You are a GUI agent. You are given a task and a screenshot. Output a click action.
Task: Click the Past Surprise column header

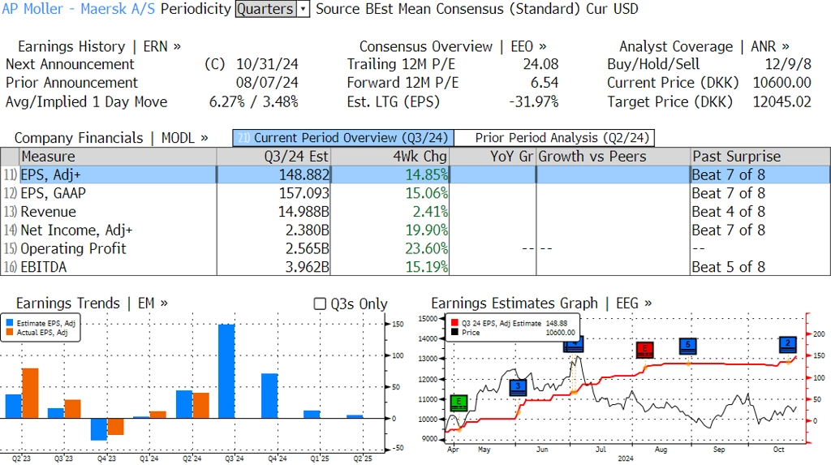(x=760, y=157)
